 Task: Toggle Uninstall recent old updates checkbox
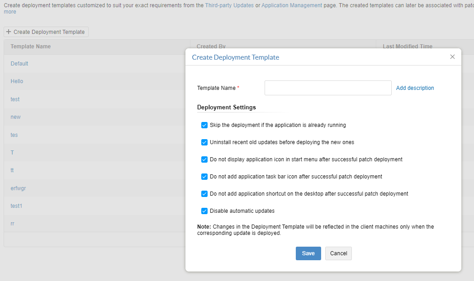pos(204,142)
